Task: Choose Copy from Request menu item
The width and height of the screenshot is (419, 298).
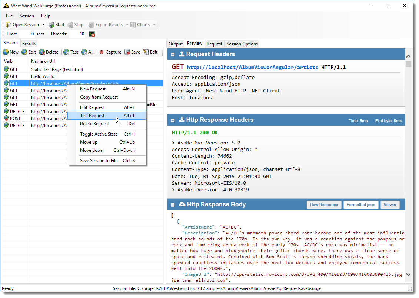Action: coord(107,97)
